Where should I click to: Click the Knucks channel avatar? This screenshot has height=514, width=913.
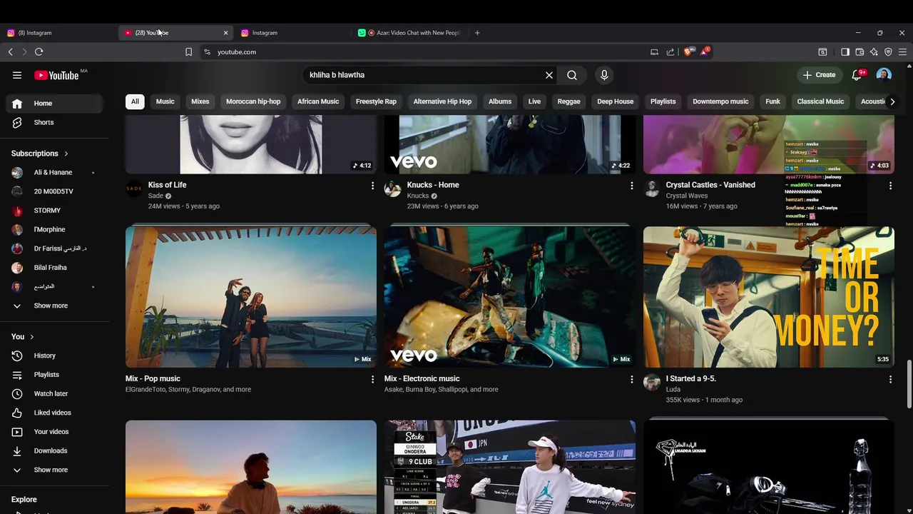point(393,188)
